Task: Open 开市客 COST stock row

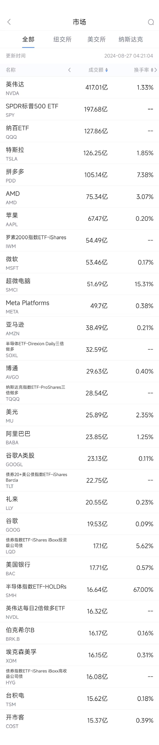Action: [79, 720]
